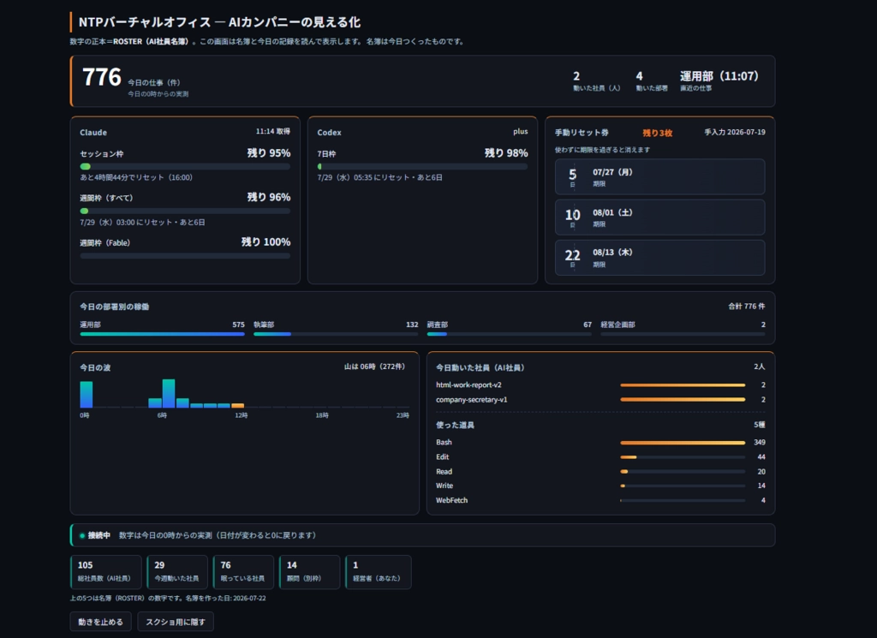Click the 105 総社員数 stat card
877x638 pixels.
tap(106, 572)
